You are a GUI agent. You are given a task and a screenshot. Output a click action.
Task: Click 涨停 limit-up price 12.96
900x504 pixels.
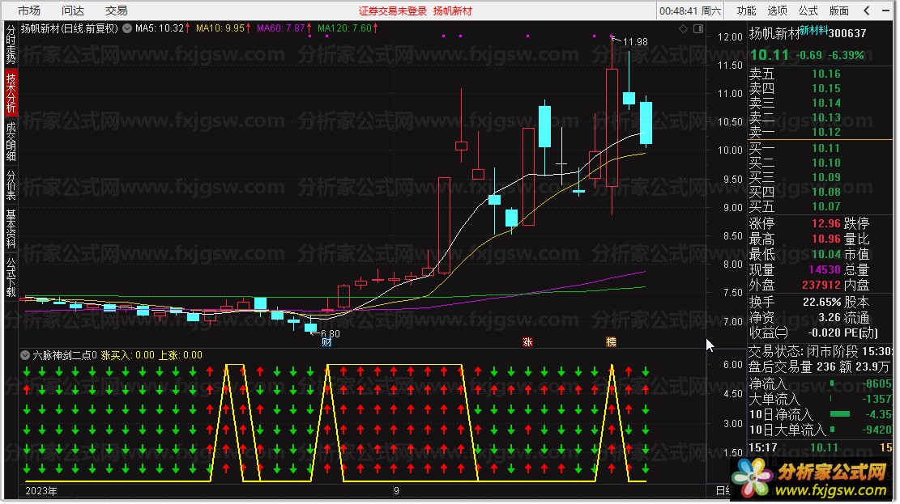click(826, 223)
